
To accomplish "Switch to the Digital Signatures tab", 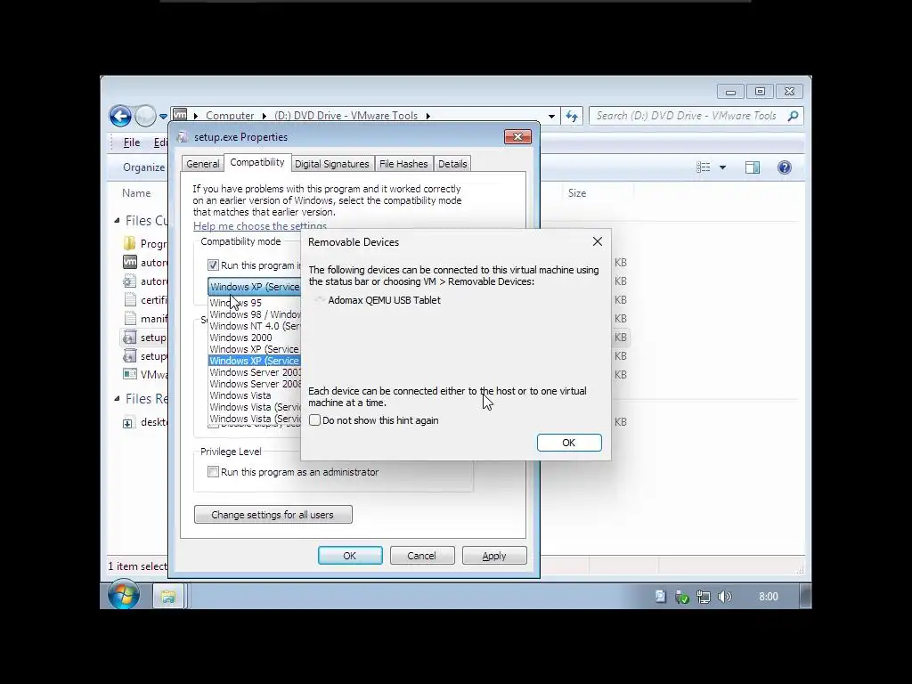I will click(331, 164).
